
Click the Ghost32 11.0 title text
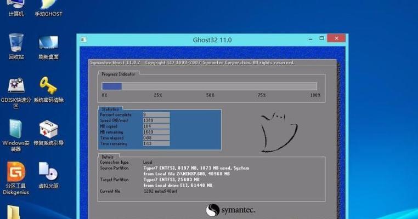tap(212, 40)
